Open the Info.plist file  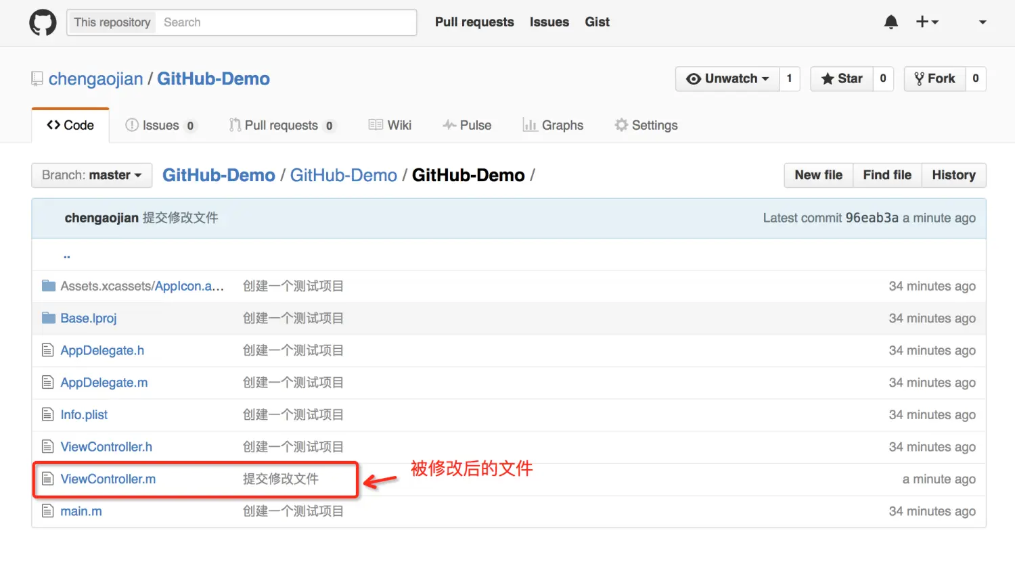[84, 414]
